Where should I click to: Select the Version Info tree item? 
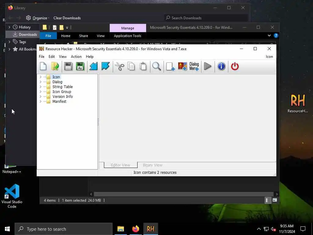(x=62, y=96)
